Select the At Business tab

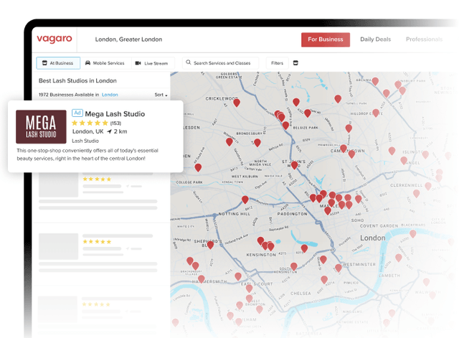tap(58, 63)
